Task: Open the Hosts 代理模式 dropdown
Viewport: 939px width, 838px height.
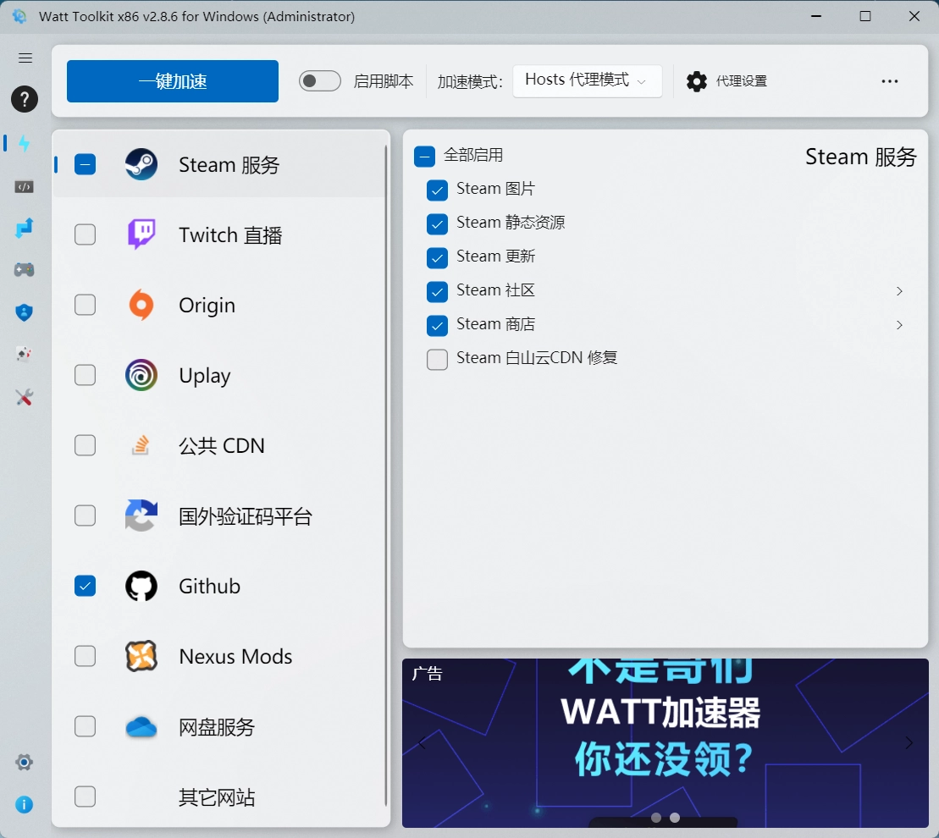Action: pos(587,80)
